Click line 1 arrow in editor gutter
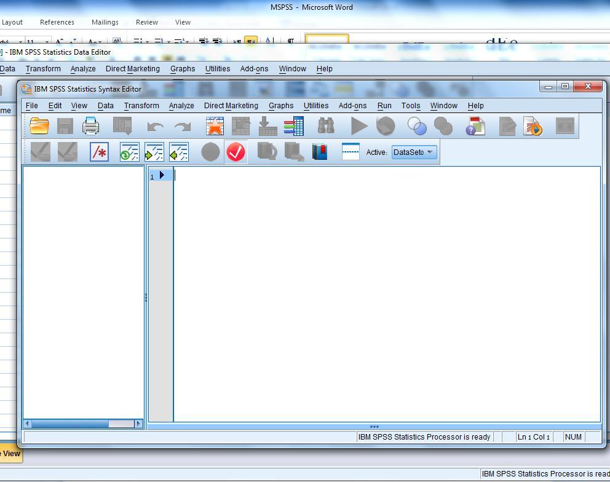Image resolution: width=610 pixels, height=482 pixels. point(162,175)
